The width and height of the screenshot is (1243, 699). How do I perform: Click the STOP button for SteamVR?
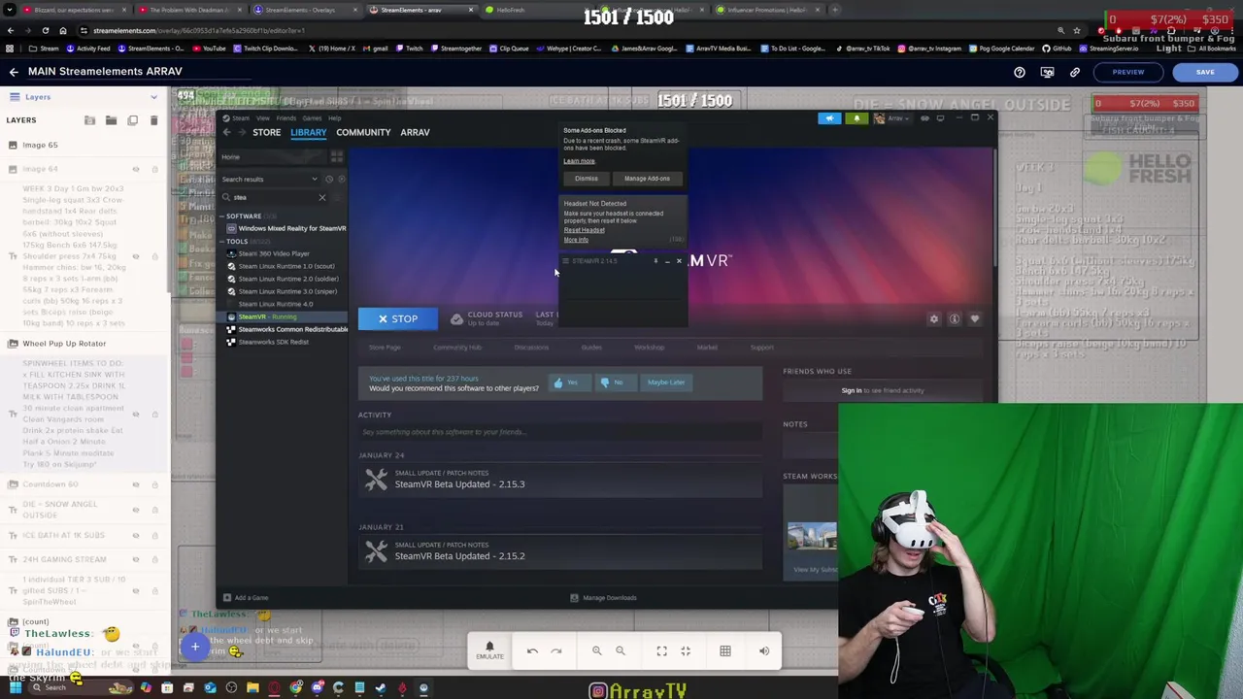click(x=397, y=319)
